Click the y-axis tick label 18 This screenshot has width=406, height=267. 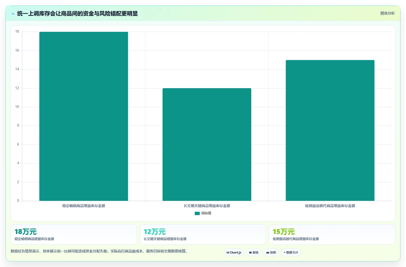click(17, 32)
